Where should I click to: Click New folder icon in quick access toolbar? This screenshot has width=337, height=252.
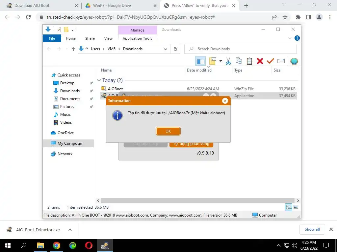tap(66, 30)
